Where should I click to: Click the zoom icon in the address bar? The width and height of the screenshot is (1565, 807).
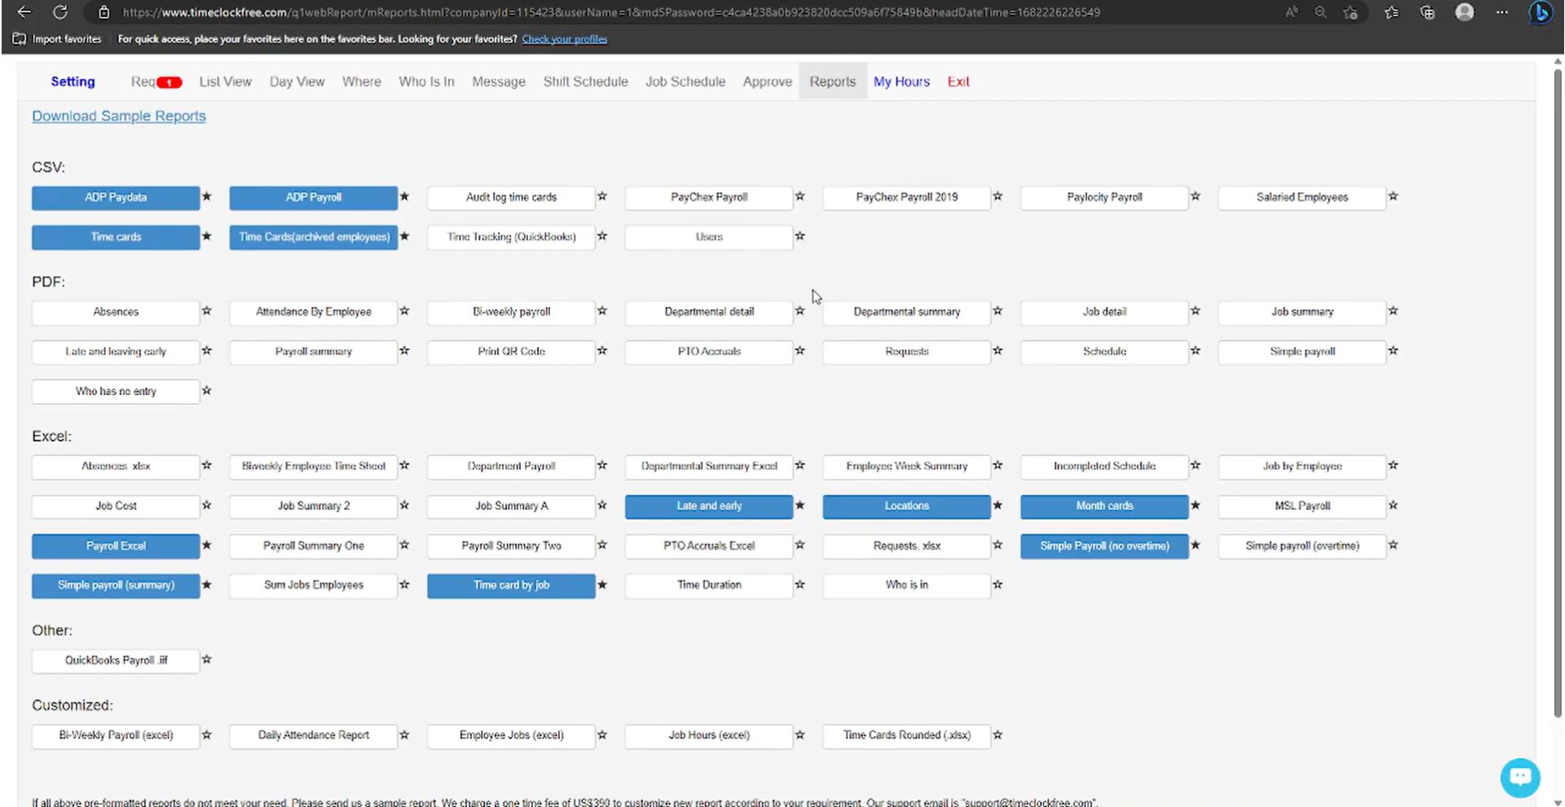(1320, 12)
